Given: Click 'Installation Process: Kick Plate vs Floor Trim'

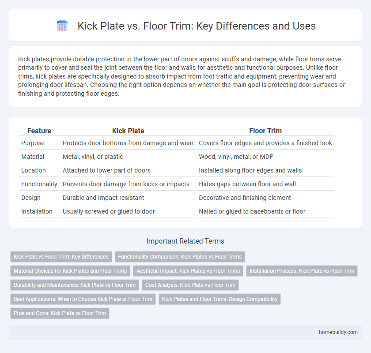Looking at the screenshot, I should coord(302,271).
